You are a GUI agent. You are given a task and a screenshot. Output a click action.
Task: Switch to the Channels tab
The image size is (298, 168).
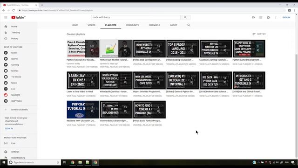[155, 25]
